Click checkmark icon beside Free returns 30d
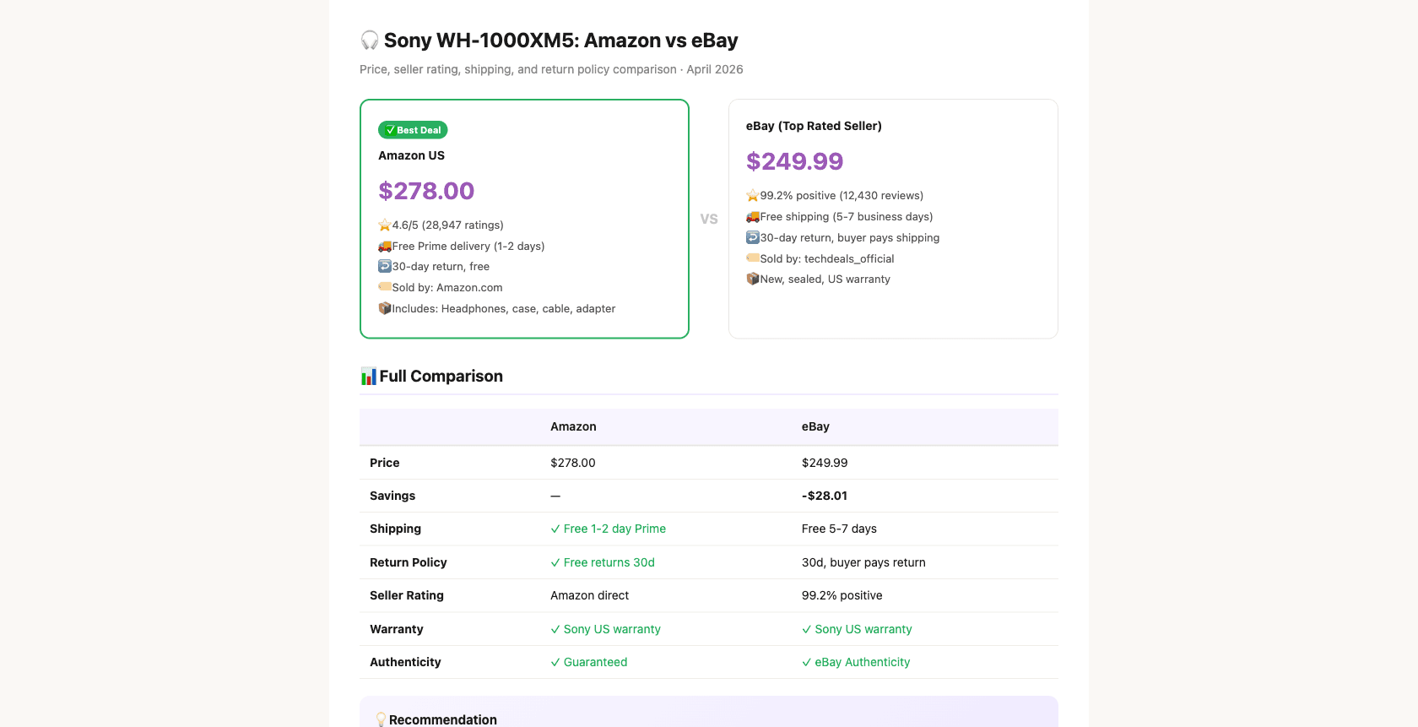Viewport: 1418px width, 727px height. click(555, 562)
